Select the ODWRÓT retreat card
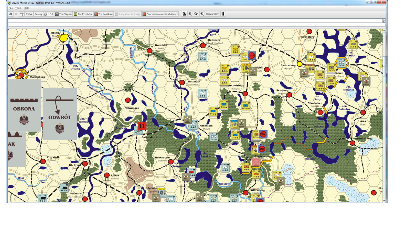The width and height of the screenshot is (401, 238). pyautogui.click(x=60, y=114)
